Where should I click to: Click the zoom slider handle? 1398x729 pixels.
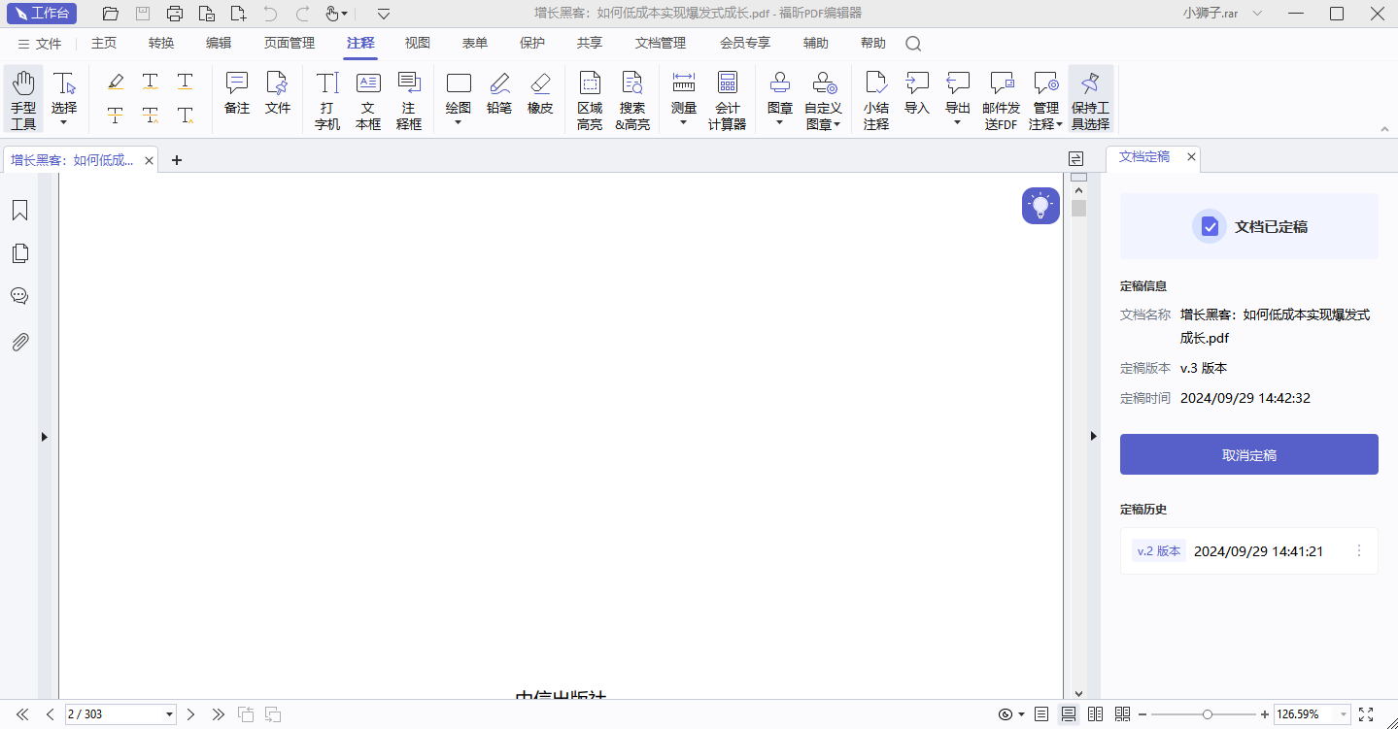1207,714
